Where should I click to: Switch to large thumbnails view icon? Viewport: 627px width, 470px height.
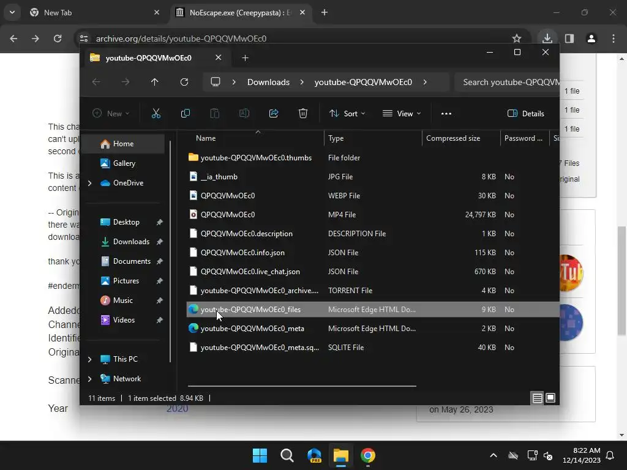point(550,398)
